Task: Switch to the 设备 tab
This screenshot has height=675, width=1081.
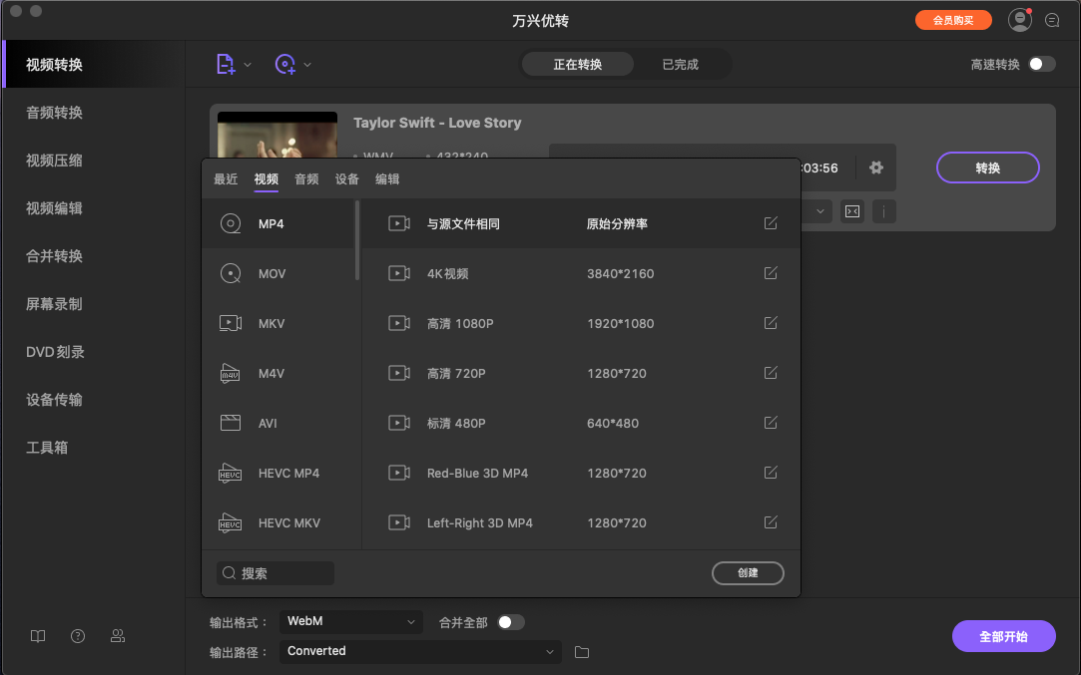Action: [x=347, y=179]
